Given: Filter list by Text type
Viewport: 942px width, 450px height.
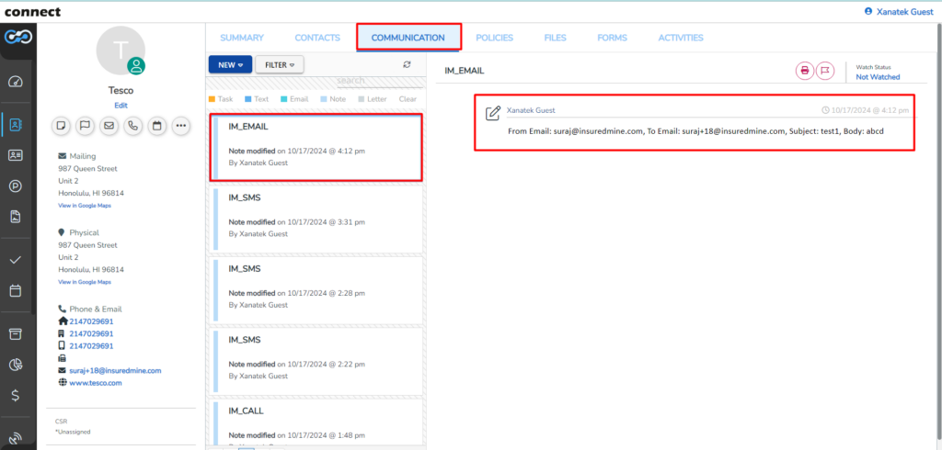Looking at the screenshot, I should (257, 99).
